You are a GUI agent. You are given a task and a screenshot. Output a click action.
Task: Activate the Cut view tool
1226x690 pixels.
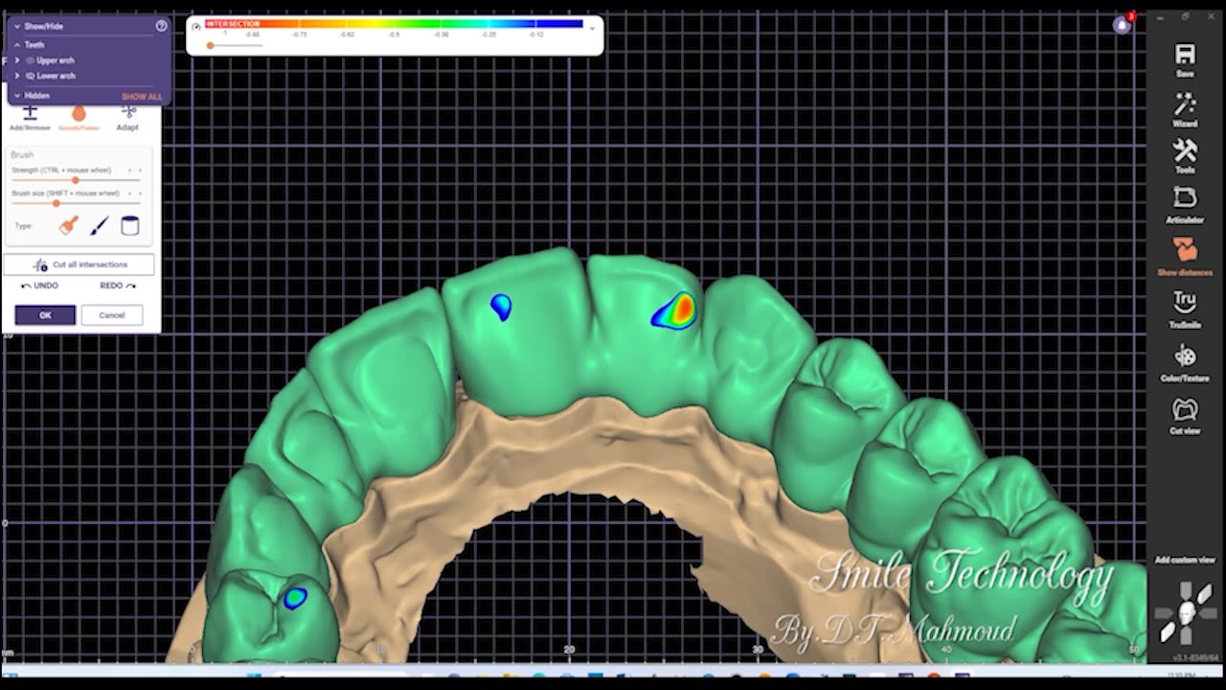click(x=1185, y=415)
